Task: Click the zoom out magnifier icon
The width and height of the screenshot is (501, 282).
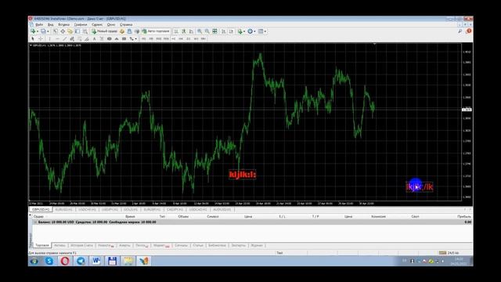Action: point(207,31)
